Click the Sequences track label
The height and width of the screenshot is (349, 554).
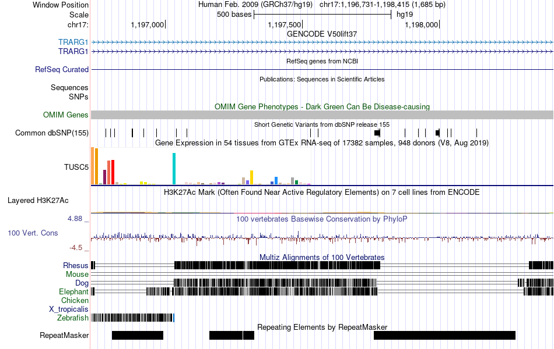click(69, 87)
